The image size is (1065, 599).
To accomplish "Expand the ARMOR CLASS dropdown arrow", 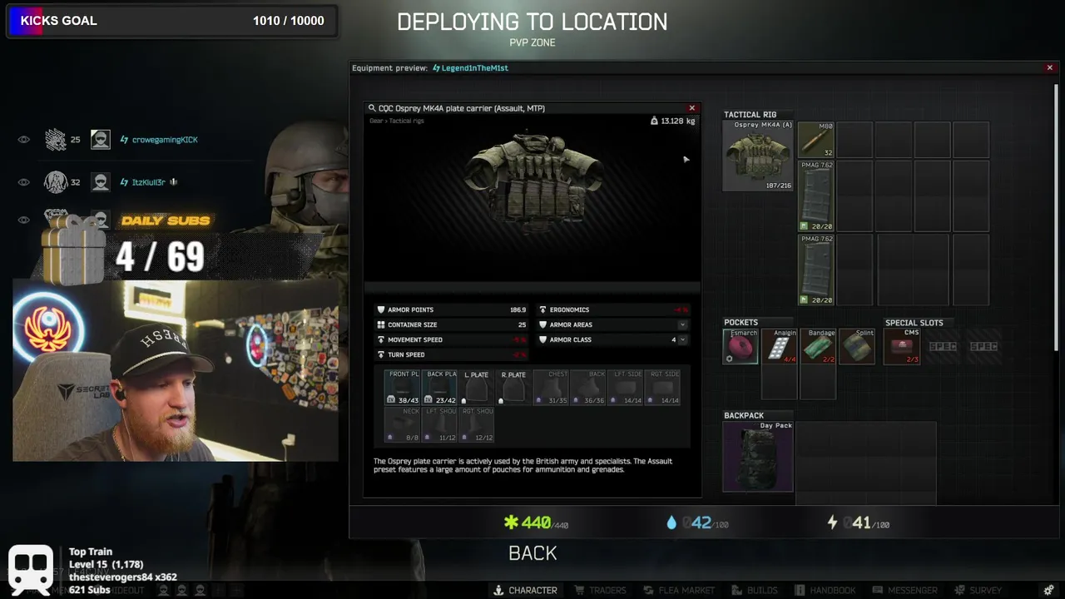I will (682, 339).
